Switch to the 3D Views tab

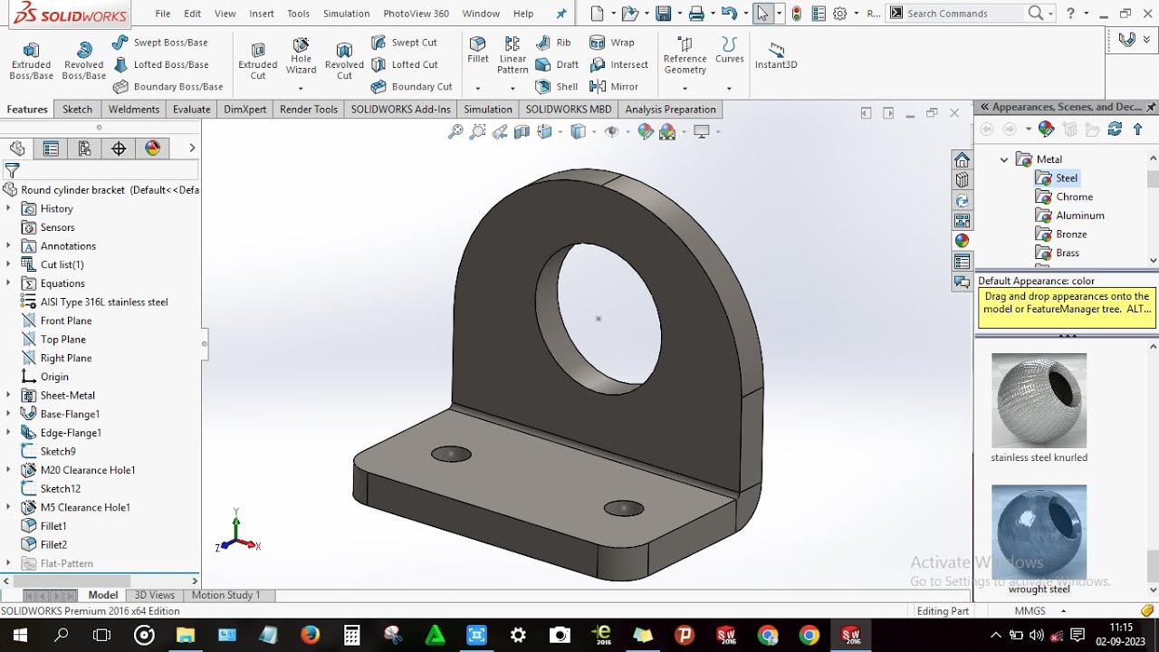[x=154, y=595]
